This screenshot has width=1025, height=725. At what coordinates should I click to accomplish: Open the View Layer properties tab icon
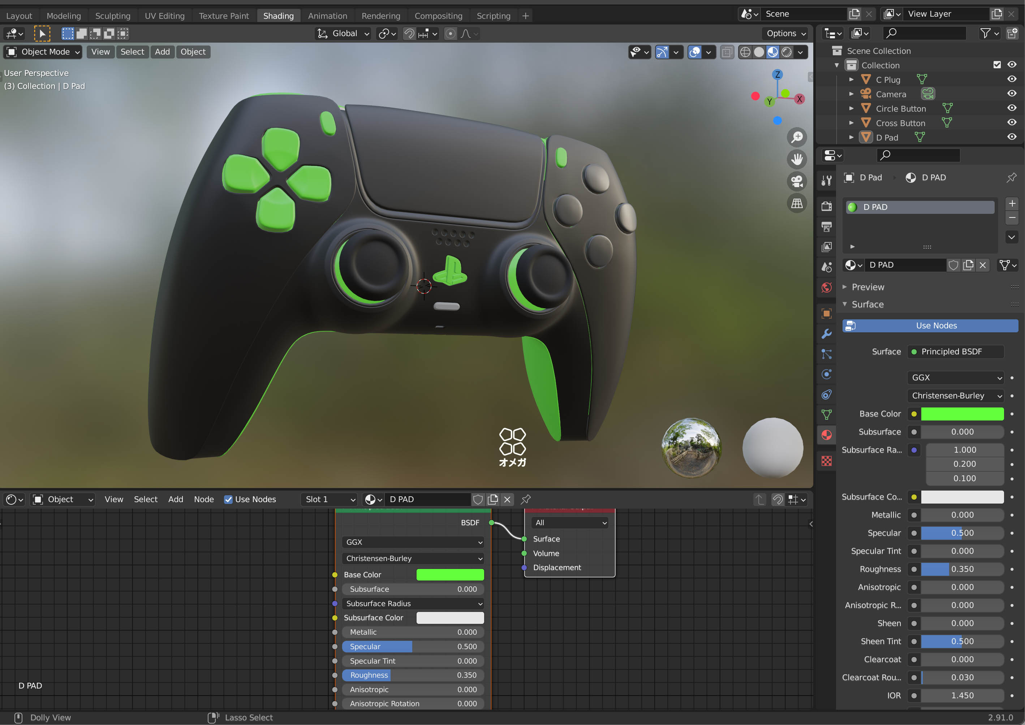[x=826, y=247]
